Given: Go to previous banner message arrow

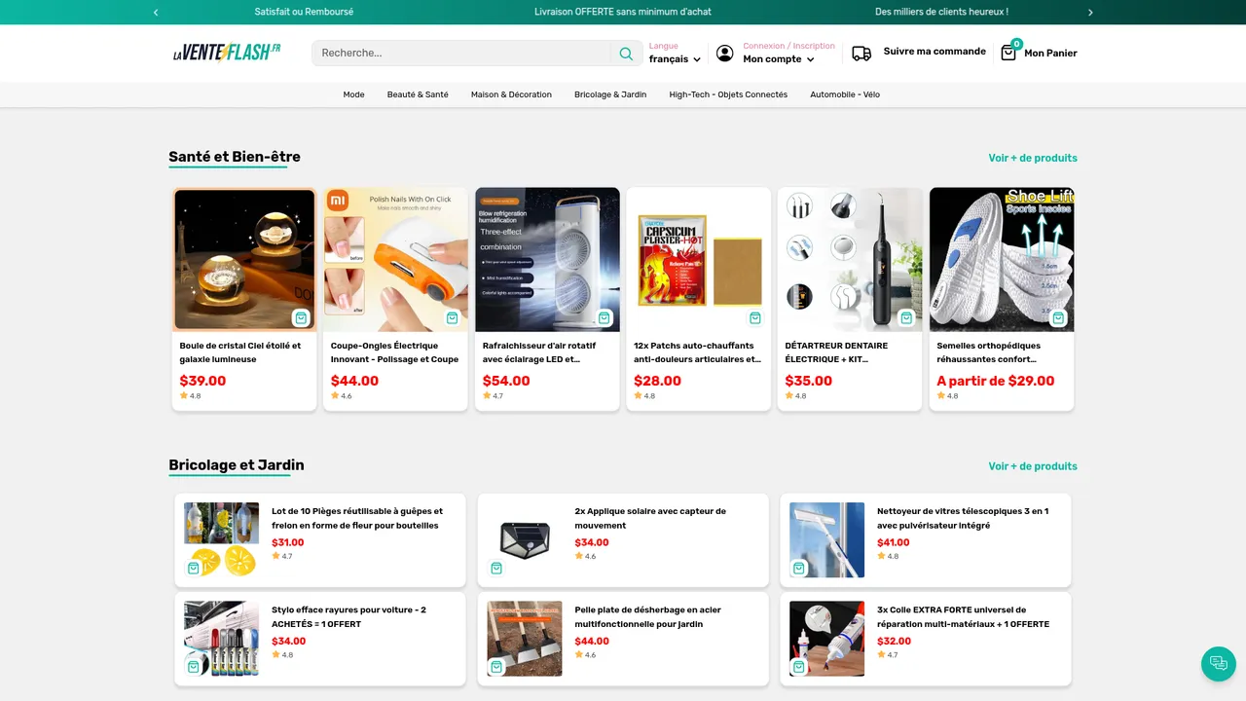Looking at the screenshot, I should click(x=156, y=13).
